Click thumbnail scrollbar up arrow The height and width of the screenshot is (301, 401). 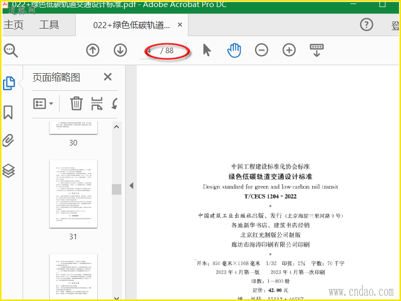117,127
